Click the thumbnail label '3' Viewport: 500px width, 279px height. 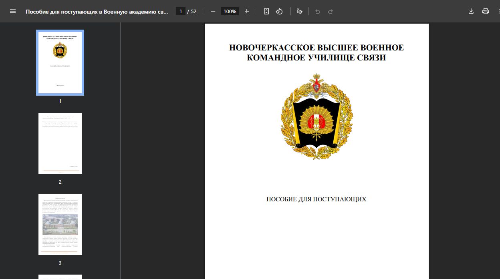[x=60, y=263]
